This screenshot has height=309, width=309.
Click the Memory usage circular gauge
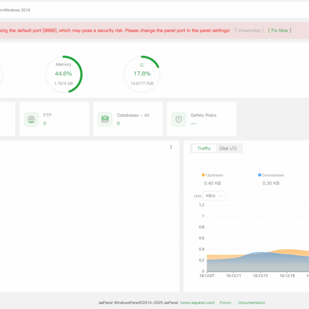63,74
